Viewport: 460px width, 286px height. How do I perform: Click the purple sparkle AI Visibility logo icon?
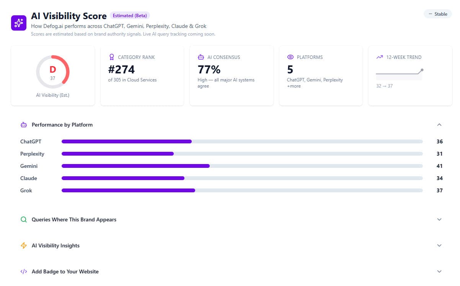[x=19, y=23]
